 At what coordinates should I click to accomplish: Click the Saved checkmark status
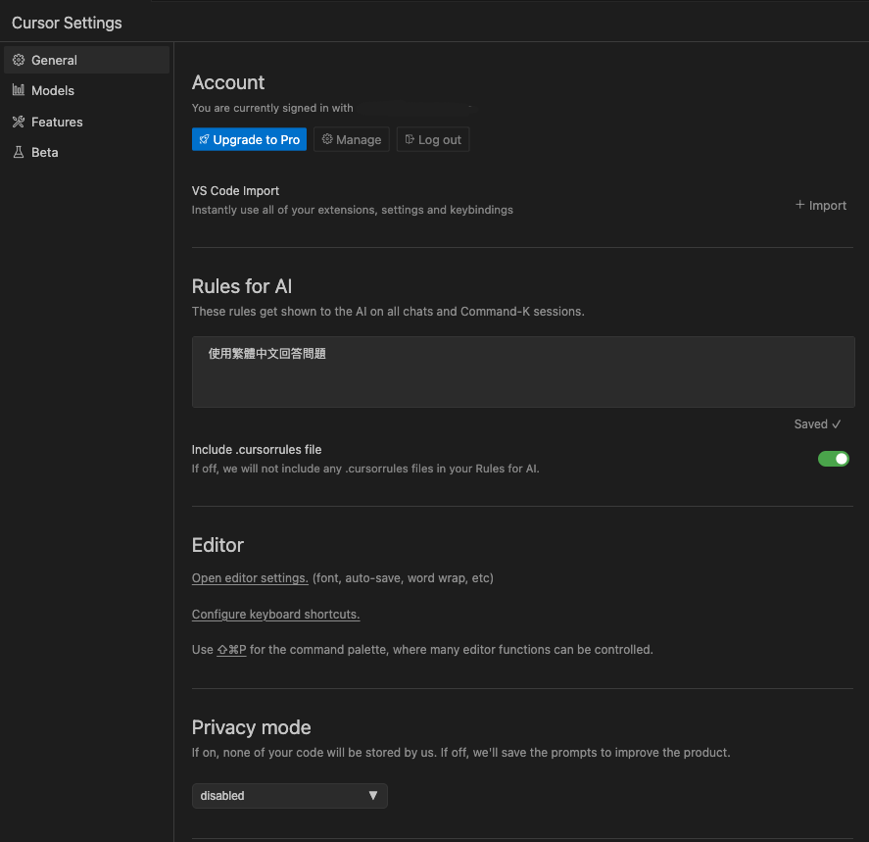click(x=817, y=424)
